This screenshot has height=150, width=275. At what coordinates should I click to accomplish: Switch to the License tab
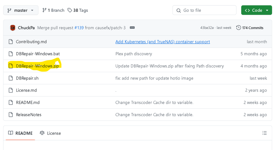pos(50,133)
